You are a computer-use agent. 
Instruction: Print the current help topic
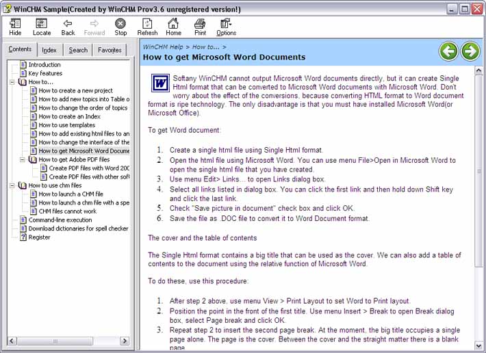tap(200, 27)
